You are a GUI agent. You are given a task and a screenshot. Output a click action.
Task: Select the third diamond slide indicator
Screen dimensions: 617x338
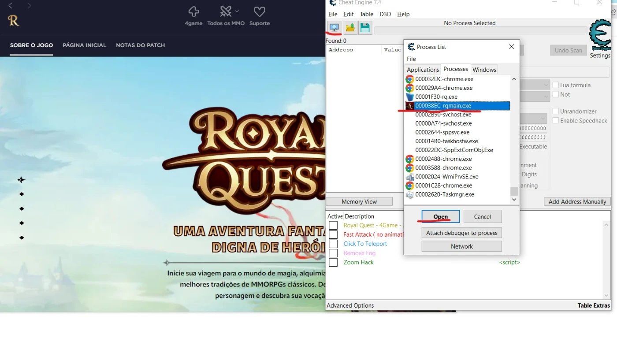pos(22,209)
